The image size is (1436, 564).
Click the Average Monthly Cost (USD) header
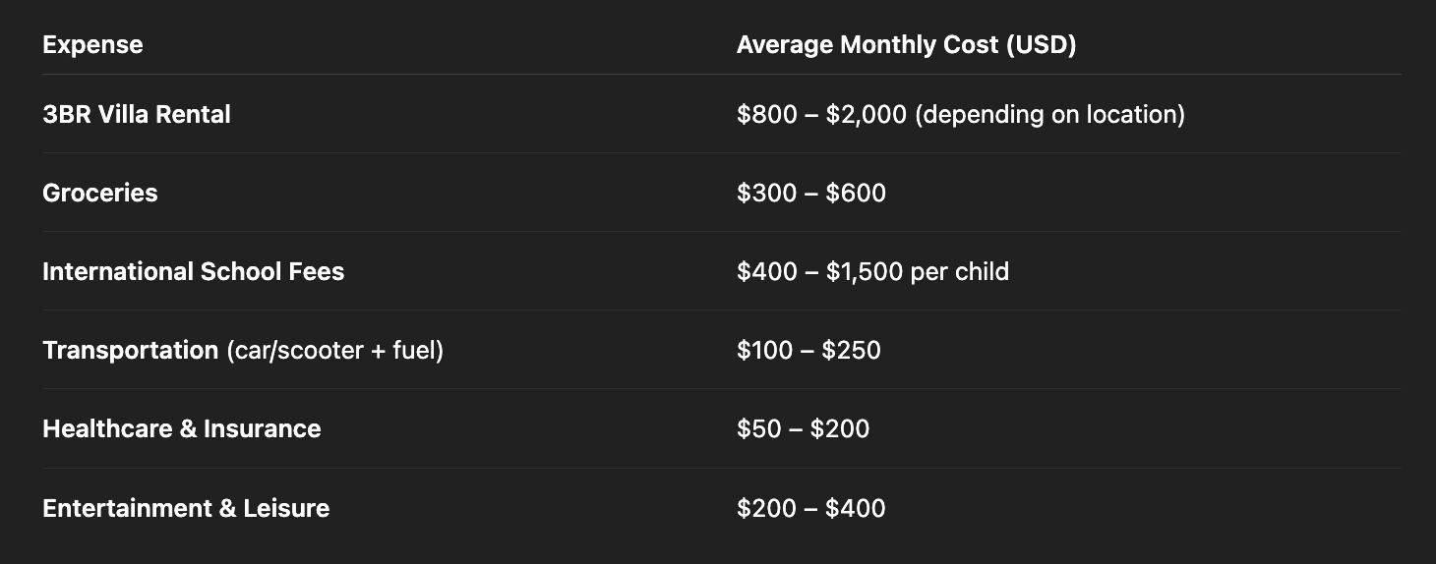pyautogui.click(x=906, y=45)
